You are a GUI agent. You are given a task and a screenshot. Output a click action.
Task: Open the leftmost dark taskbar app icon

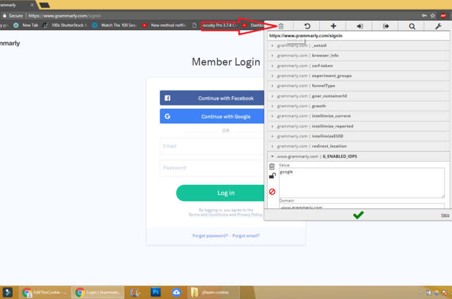click(8, 293)
